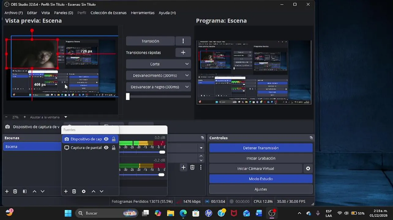
Task: Adjust second audio volume slider at -0.2 dB
Action: [x=161, y=175]
